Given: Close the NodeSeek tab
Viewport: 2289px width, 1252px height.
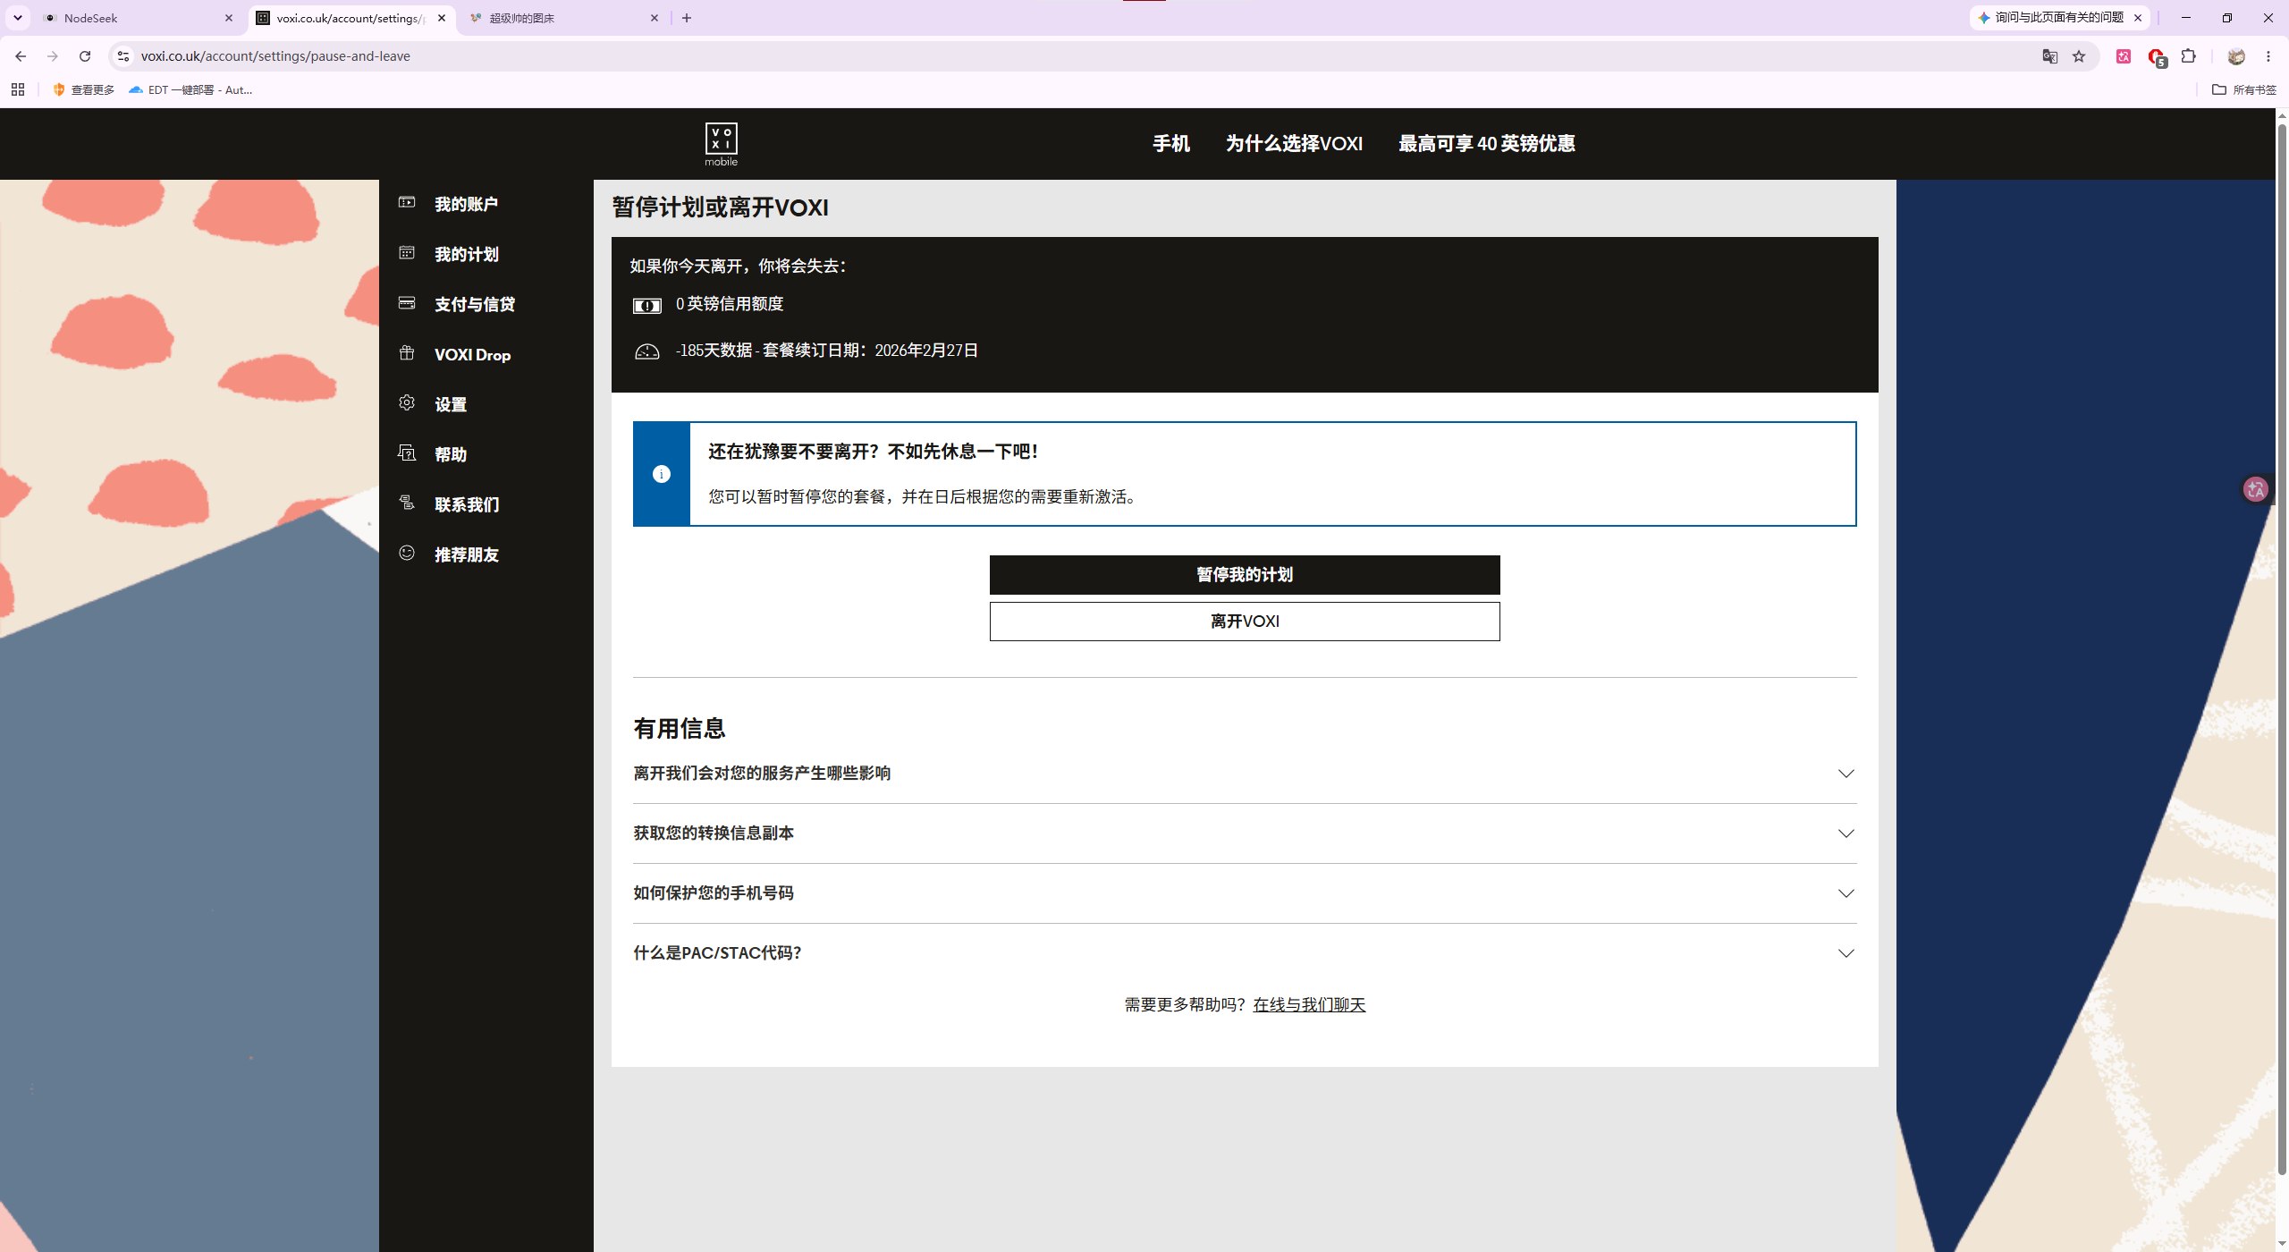Looking at the screenshot, I should coord(228,18).
